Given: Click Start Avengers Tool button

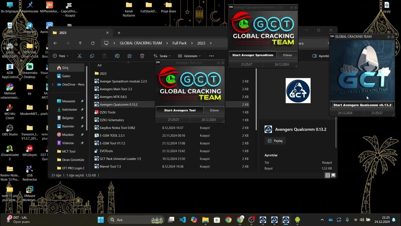Looking at the screenshot, I should click(180, 110).
